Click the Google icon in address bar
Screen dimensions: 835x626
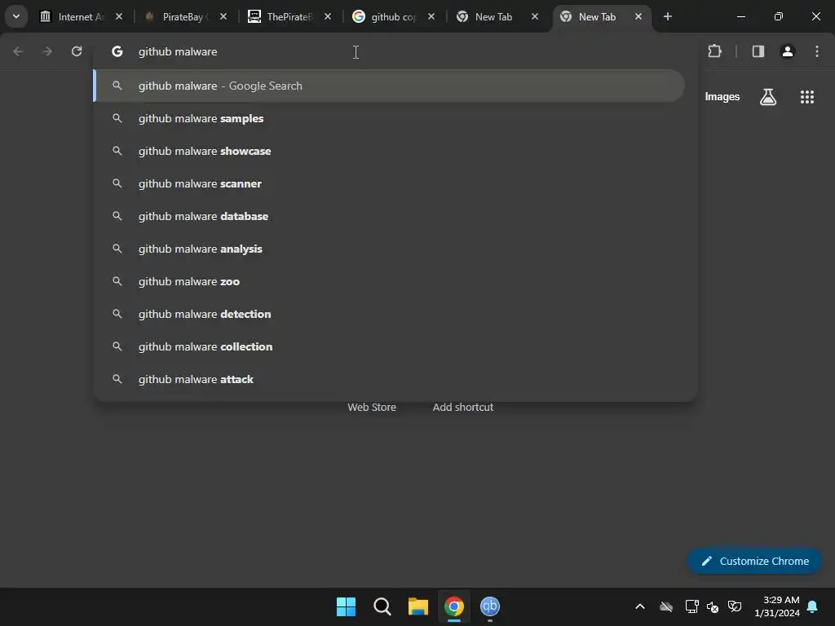pos(117,51)
